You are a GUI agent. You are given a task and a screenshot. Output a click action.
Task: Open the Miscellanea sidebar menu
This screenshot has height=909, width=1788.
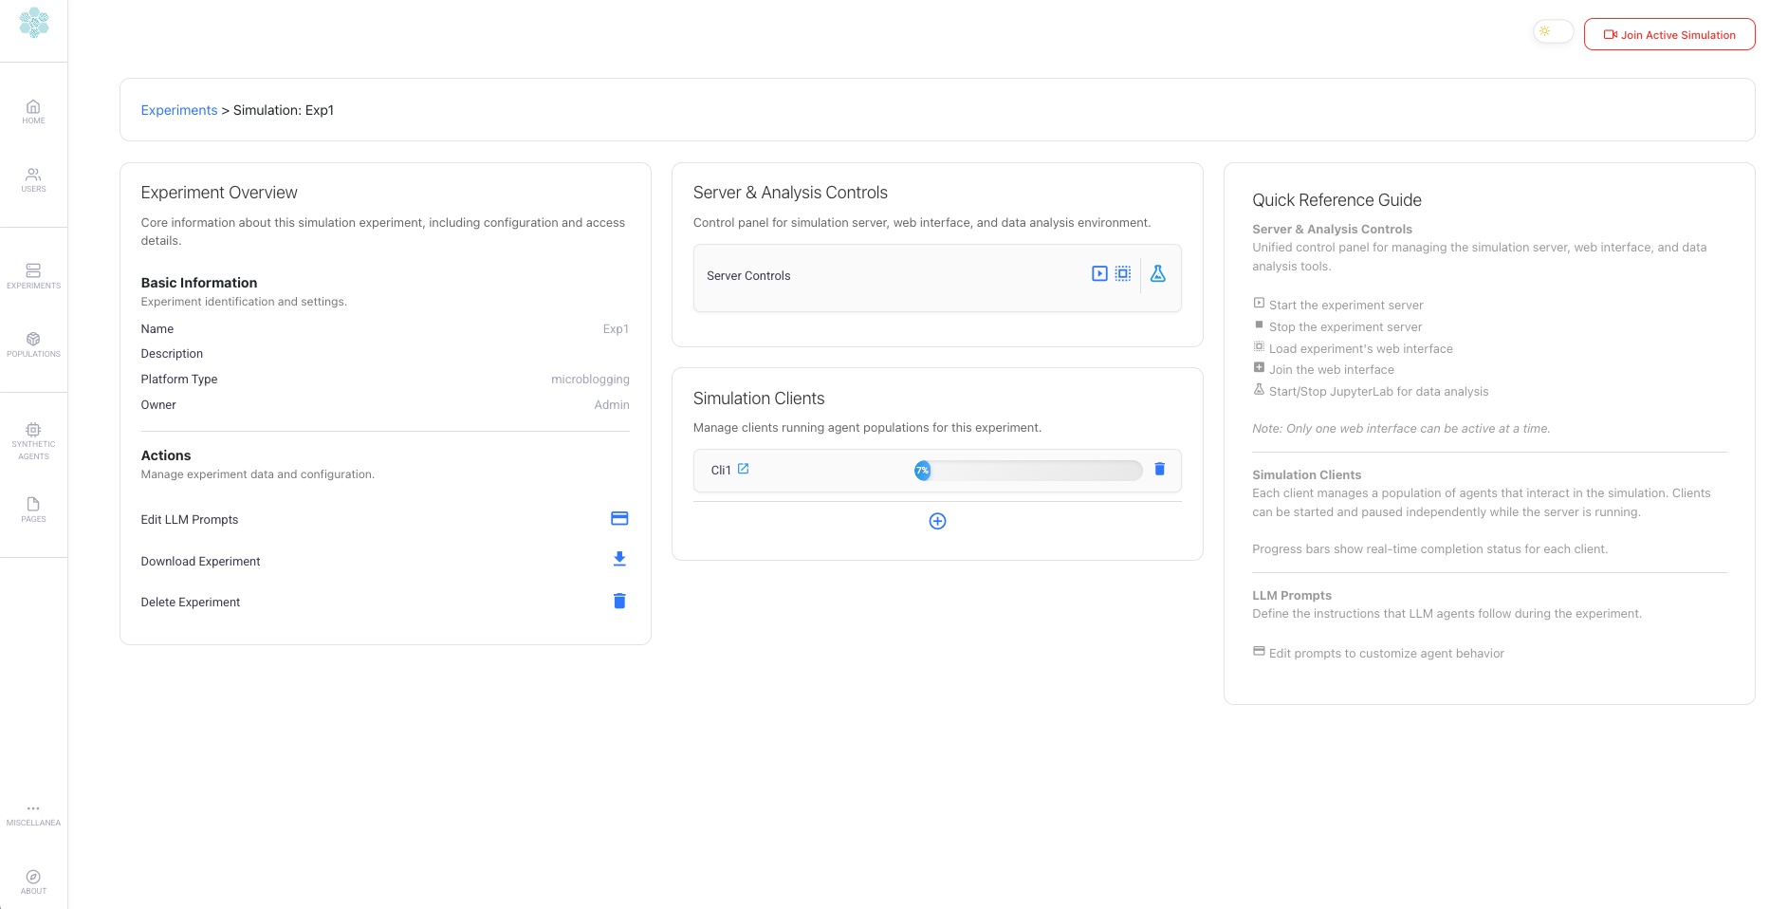[x=33, y=814]
